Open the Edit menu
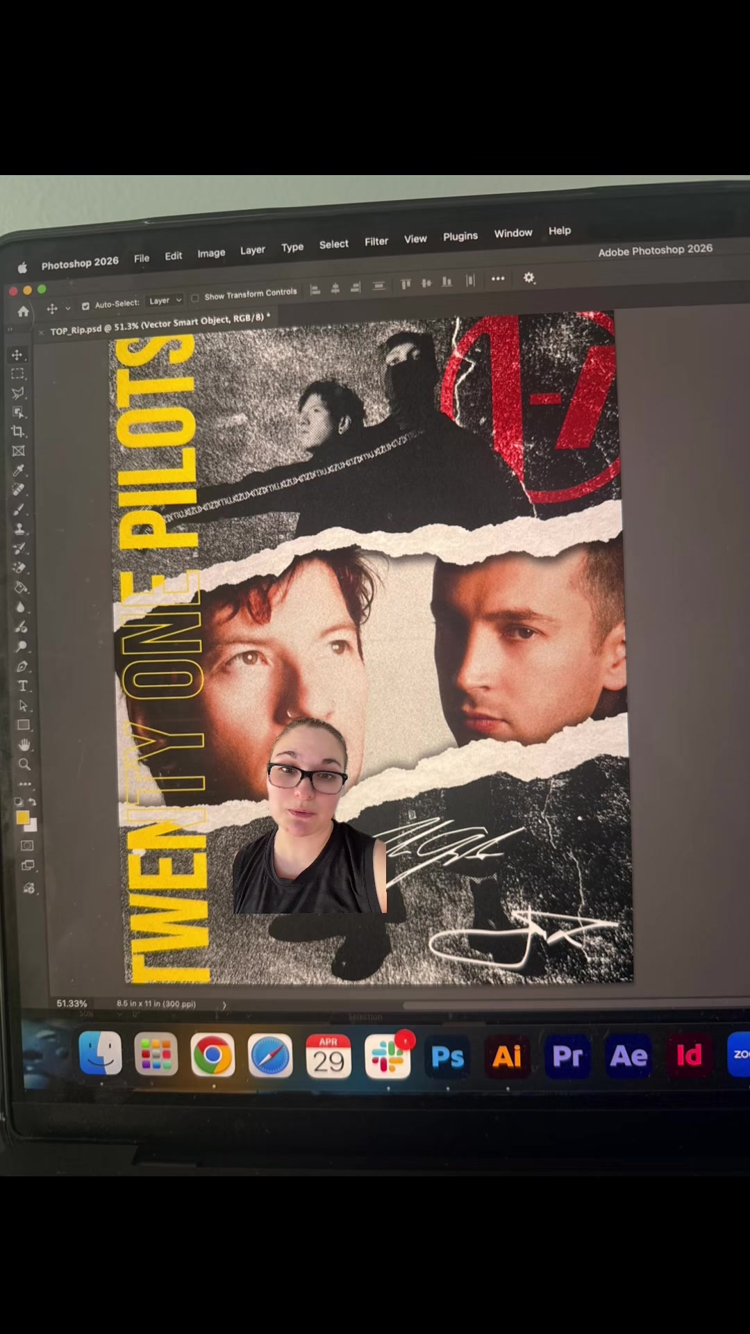Viewport: 750px width, 1334px height. (x=174, y=256)
